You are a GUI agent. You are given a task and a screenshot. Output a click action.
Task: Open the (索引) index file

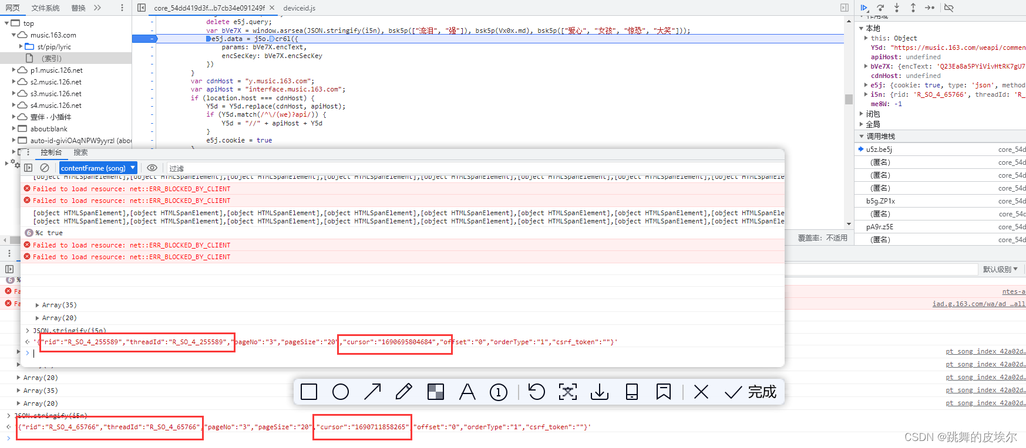click(x=52, y=58)
